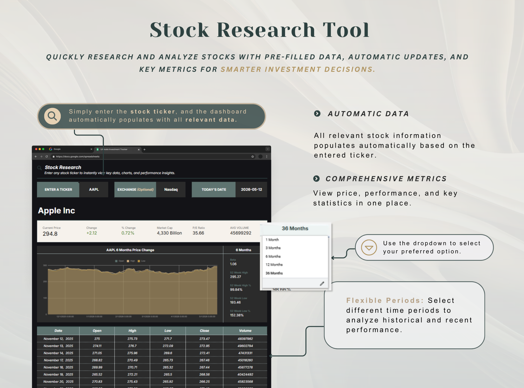Select the AAPL ticker cell
Screen dimensions: 524x388
point(94,190)
